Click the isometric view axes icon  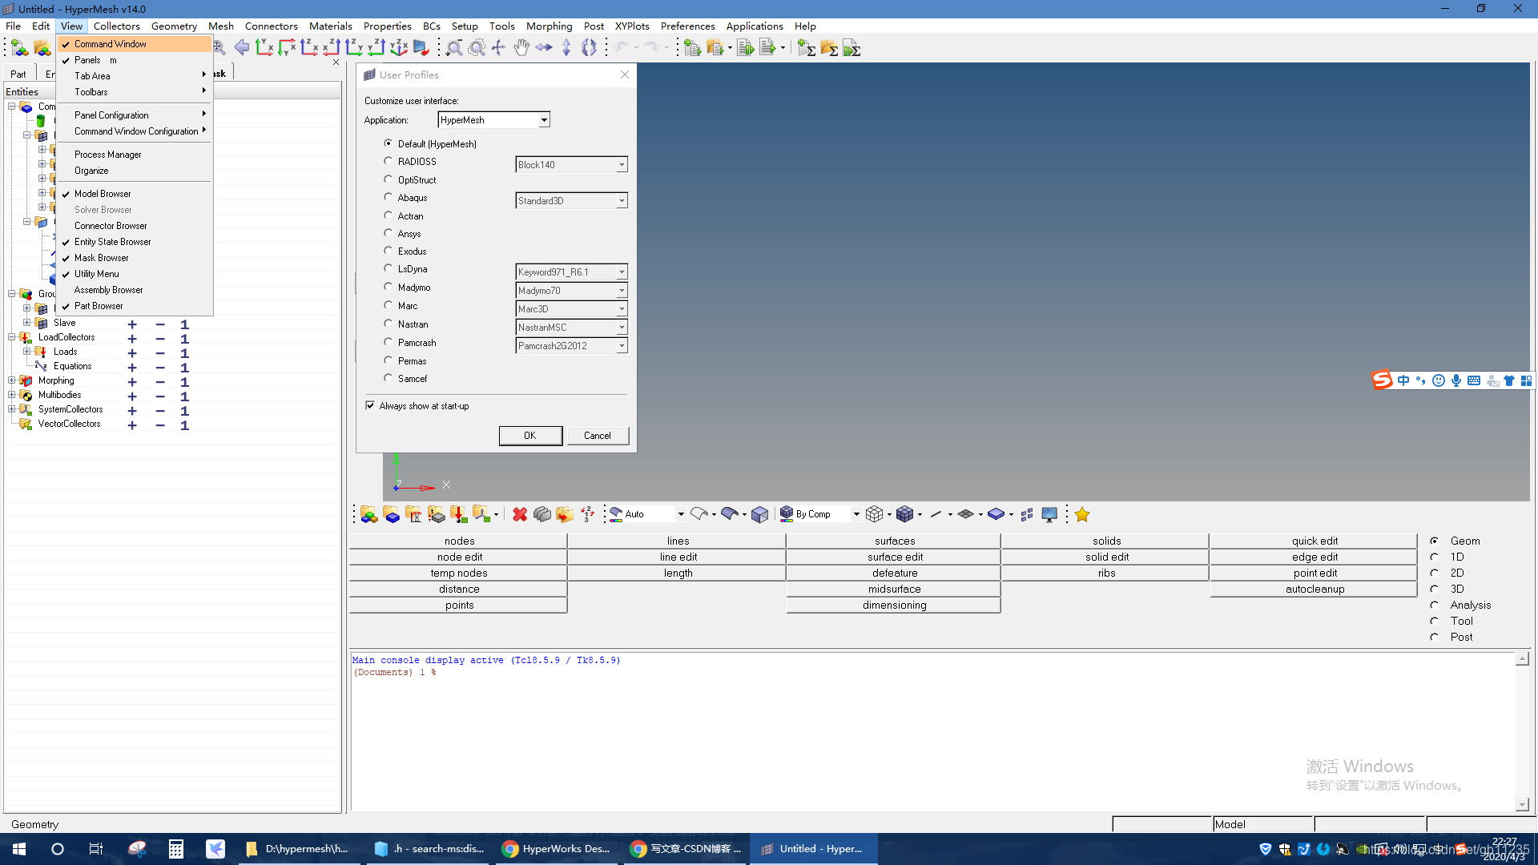(x=398, y=48)
